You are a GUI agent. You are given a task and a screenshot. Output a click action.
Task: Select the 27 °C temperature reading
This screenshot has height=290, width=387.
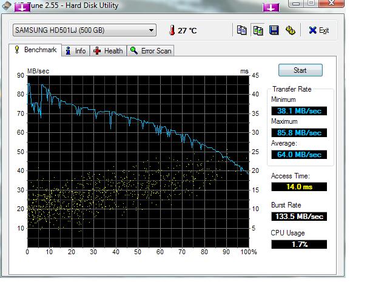[187, 30]
